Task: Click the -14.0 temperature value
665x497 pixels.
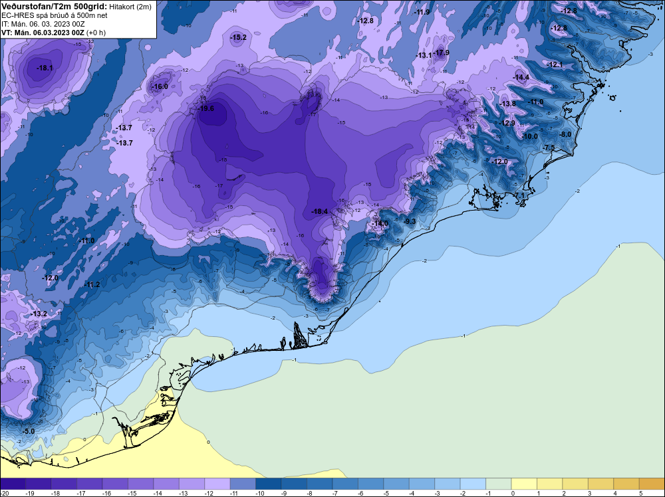Action: (380, 223)
